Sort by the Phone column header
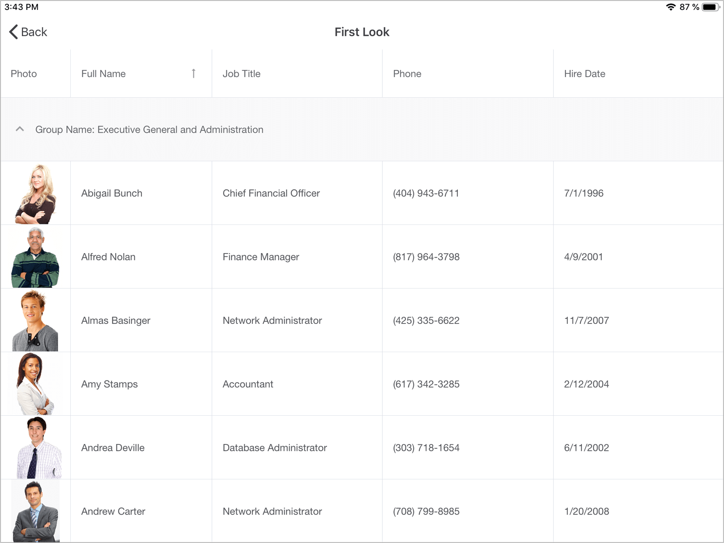 (407, 74)
